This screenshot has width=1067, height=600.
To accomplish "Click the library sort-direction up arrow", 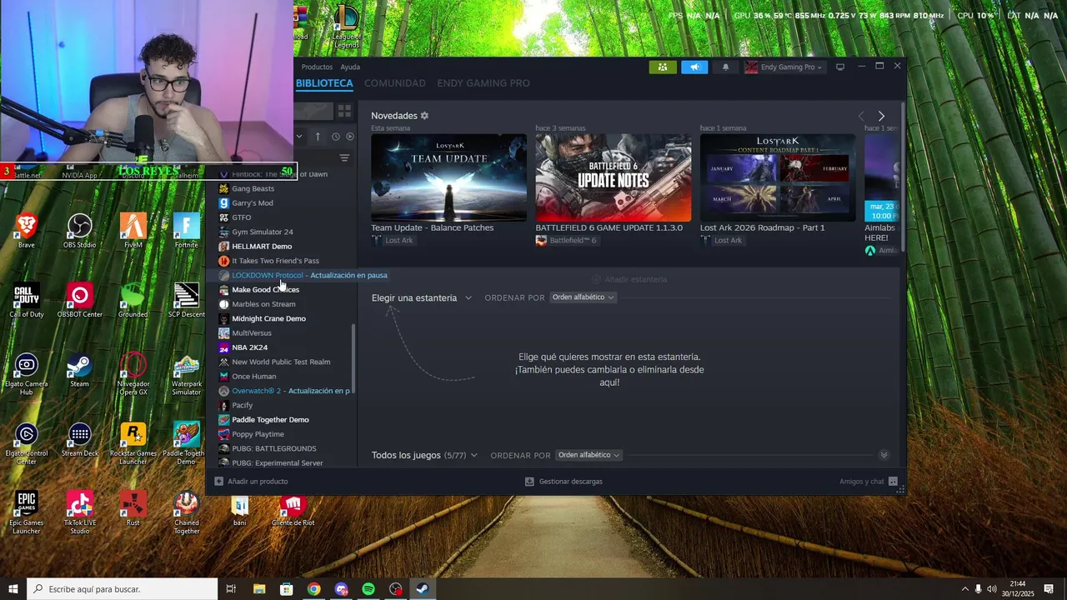I will click(318, 137).
